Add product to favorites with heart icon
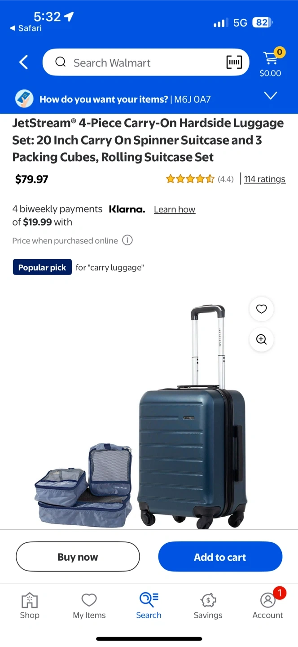298x647 pixels. 261,309
